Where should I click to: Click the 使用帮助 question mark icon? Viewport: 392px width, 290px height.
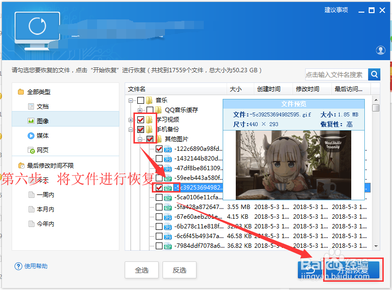pos(18,266)
